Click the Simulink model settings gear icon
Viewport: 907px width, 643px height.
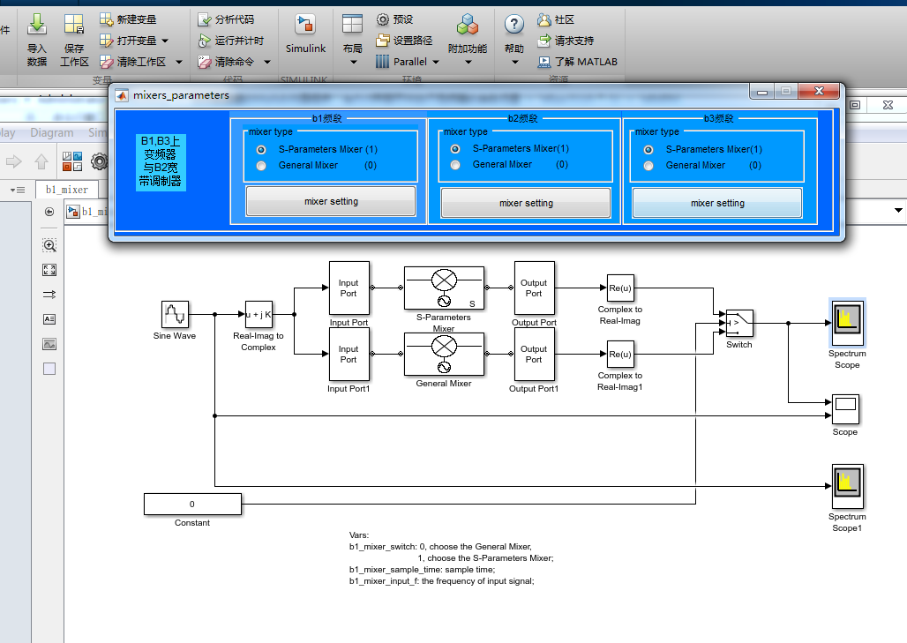click(x=100, y=161)
